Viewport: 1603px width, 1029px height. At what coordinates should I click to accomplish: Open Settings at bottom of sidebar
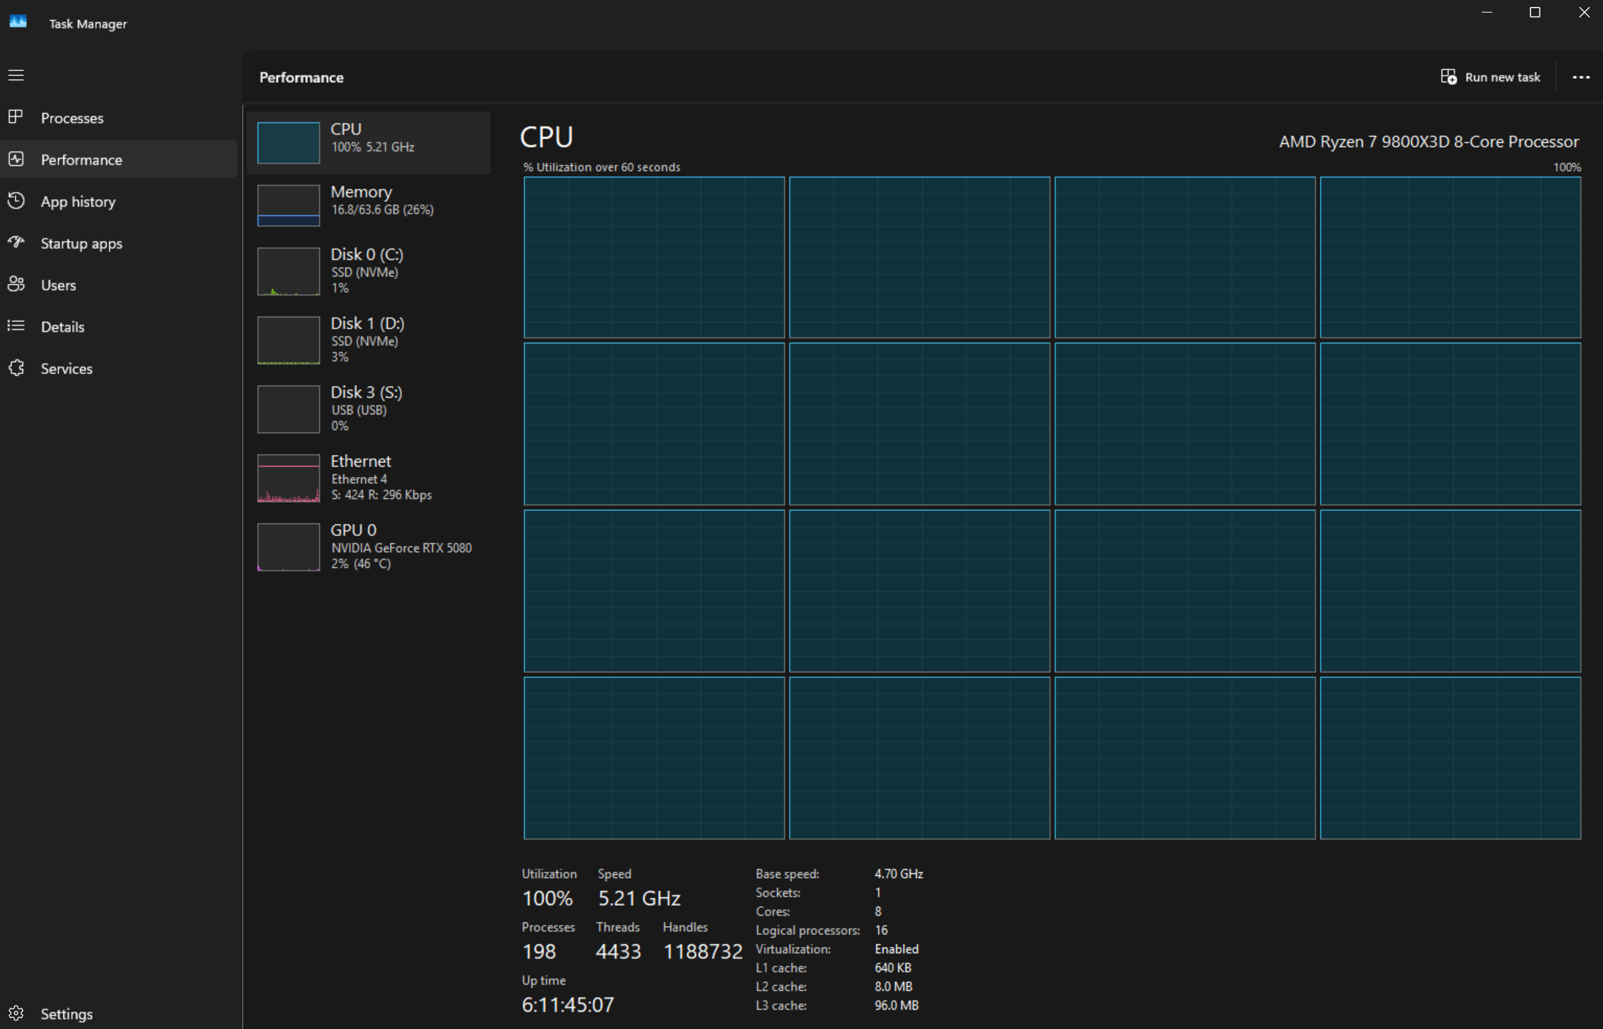(x=66, y=1014)
